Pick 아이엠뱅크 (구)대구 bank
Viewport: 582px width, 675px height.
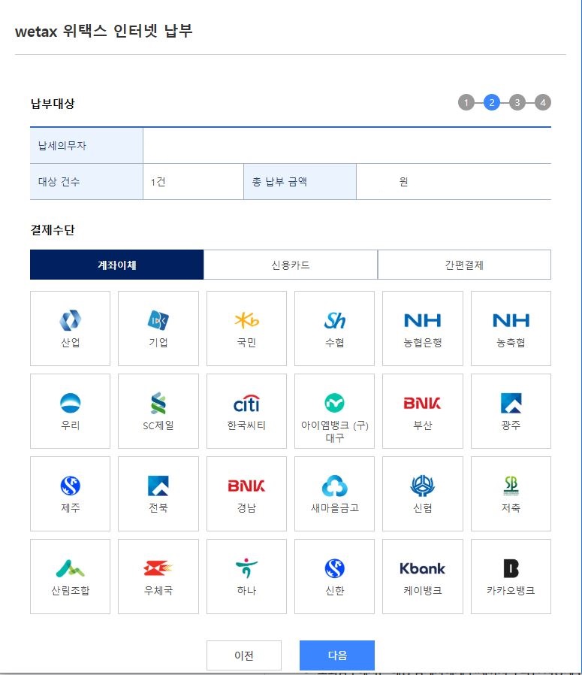click(335, 411)
